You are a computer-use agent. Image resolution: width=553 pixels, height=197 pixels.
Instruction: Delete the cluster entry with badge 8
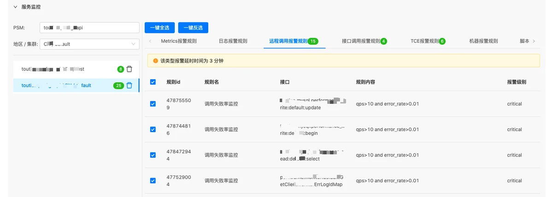[129, 69]
